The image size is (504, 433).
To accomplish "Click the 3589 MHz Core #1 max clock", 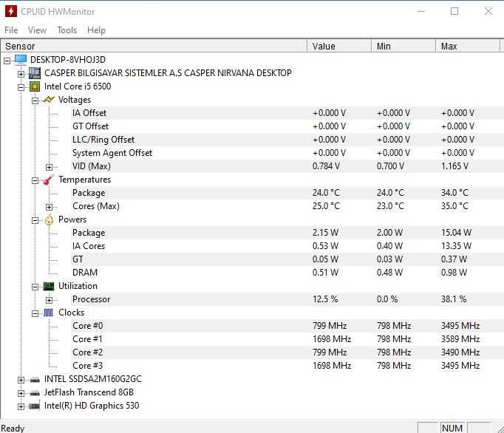I will pos(460,339).
